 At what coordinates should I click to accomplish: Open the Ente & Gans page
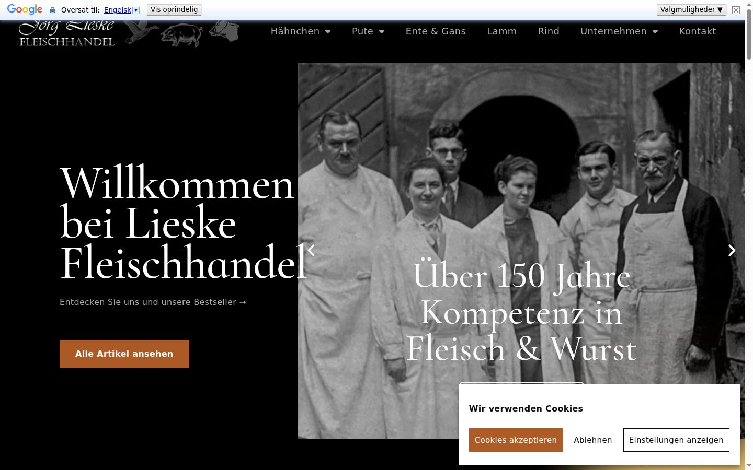436,31
